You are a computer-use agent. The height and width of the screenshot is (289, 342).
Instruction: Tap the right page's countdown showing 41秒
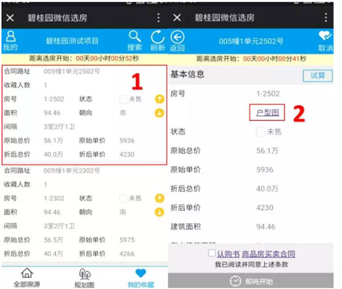tap(251, 59)
